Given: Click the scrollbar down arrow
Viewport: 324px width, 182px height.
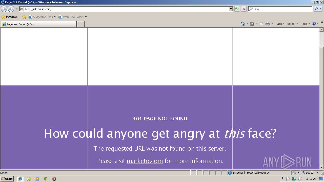Looking at the screenshot, I should point(321,167).
